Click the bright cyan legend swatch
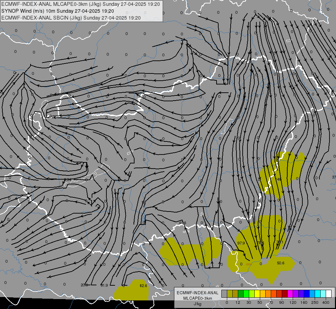This screenshot has height=309, width=336. coord(317,294)
